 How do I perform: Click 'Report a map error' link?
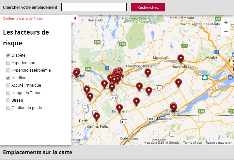[218, 143]
